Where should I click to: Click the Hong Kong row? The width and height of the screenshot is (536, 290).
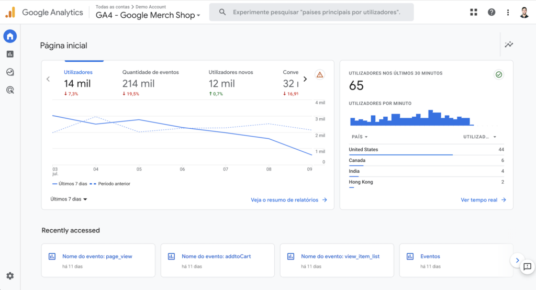(x=426, y=182)
